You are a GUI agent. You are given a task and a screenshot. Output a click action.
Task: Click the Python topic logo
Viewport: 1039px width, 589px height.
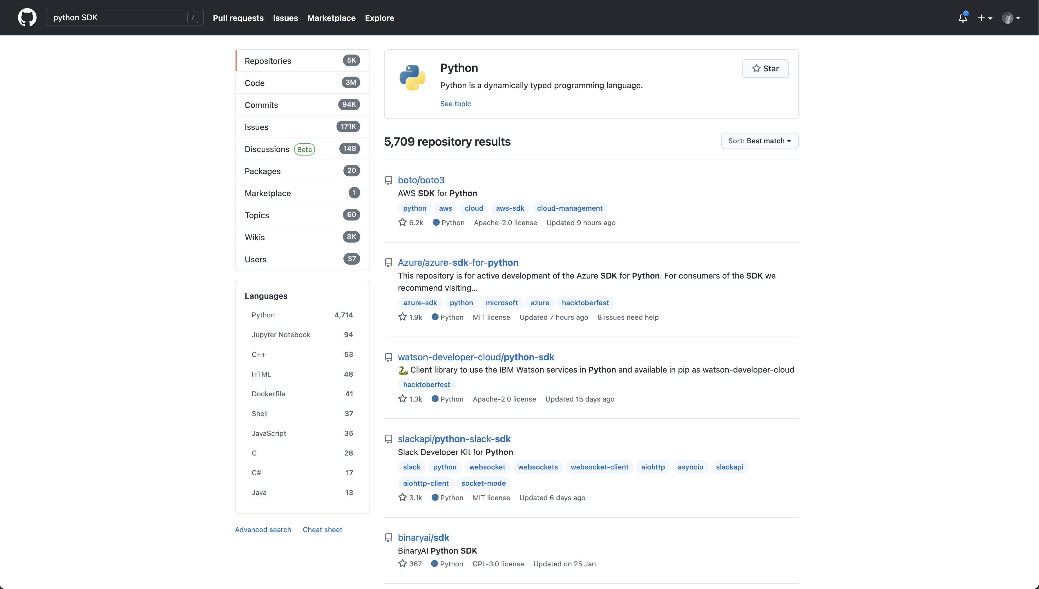click(412, 77)
